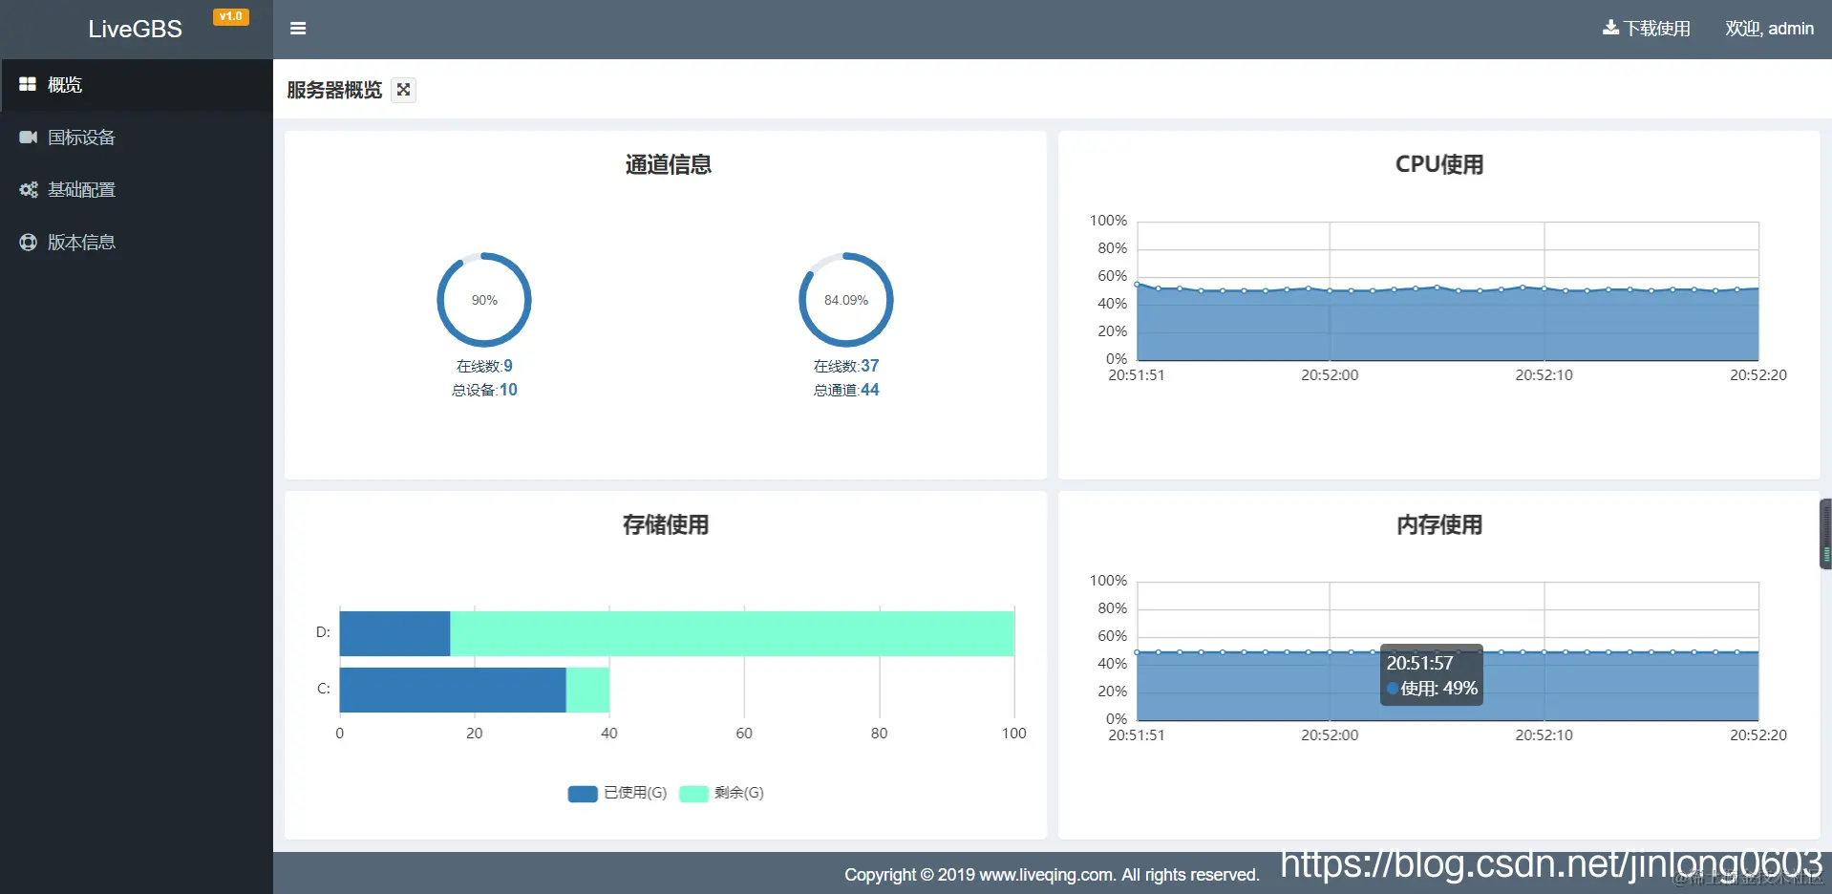The image size is (1832, 894).
Task: Click D: drive remaining storage bar
Action: tap(732, 633)
